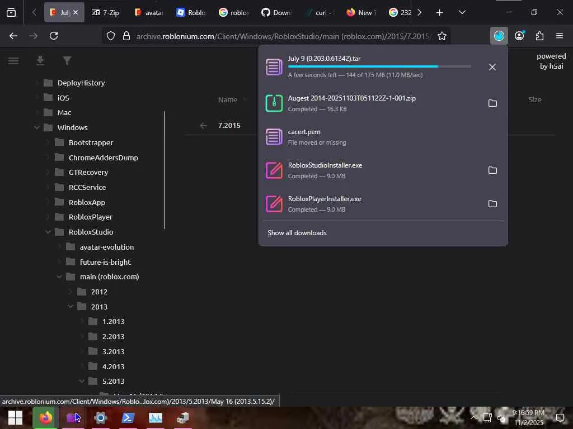Show RobloxPlayerInstaller.exe in folder
The width and height of the screenshot is (573, 429).
click(x=492, y=204)
